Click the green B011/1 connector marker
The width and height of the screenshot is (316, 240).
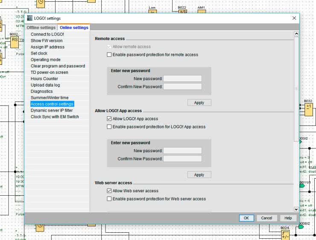point(302,185)
